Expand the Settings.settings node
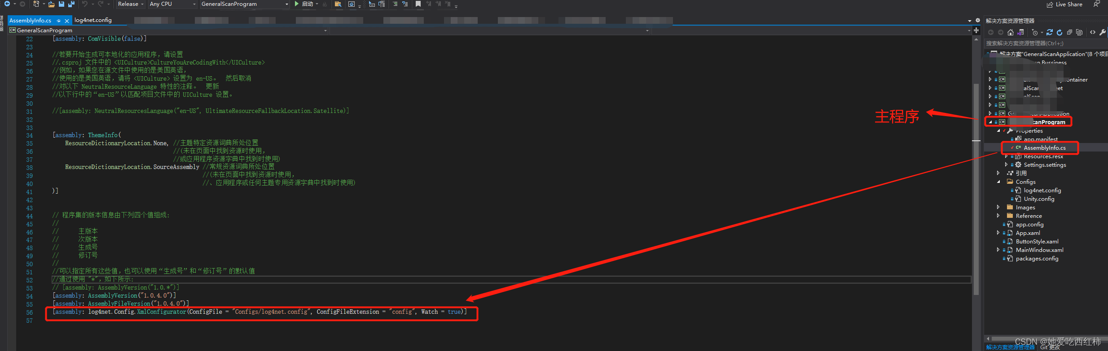 [x=1006, y=165]
